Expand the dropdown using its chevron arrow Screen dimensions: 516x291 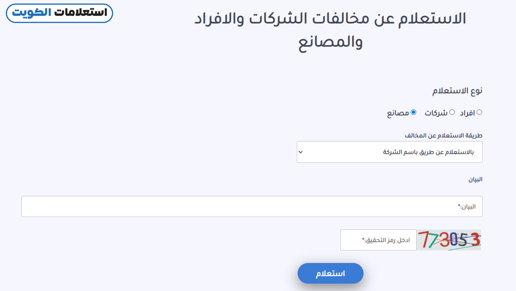click(301, 152)
